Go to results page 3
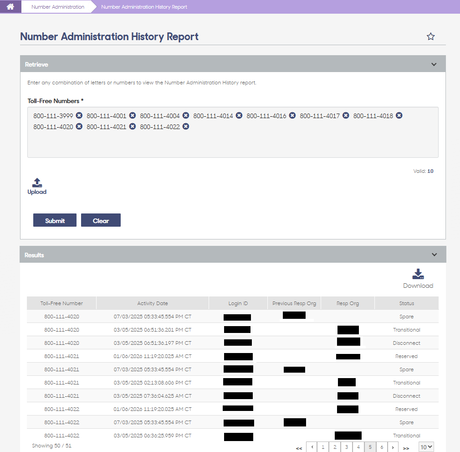The image size is (460, 452). [347, 447]
